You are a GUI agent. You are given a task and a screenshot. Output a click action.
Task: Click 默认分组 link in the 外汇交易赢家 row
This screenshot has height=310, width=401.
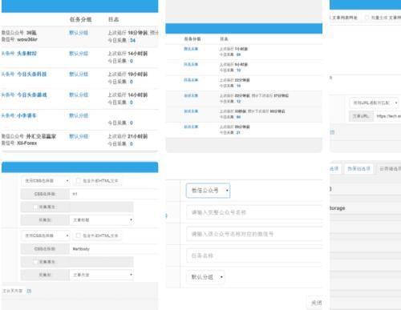coord(79,136)
